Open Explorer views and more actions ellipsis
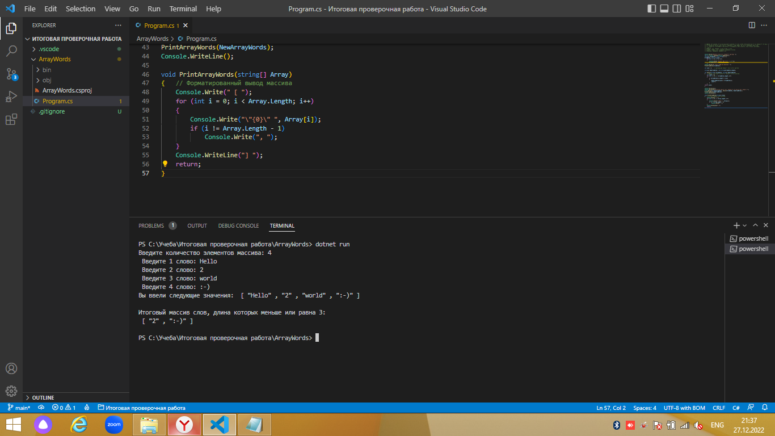Viewport: 775px width, 436px height. (x=118, y=26)
